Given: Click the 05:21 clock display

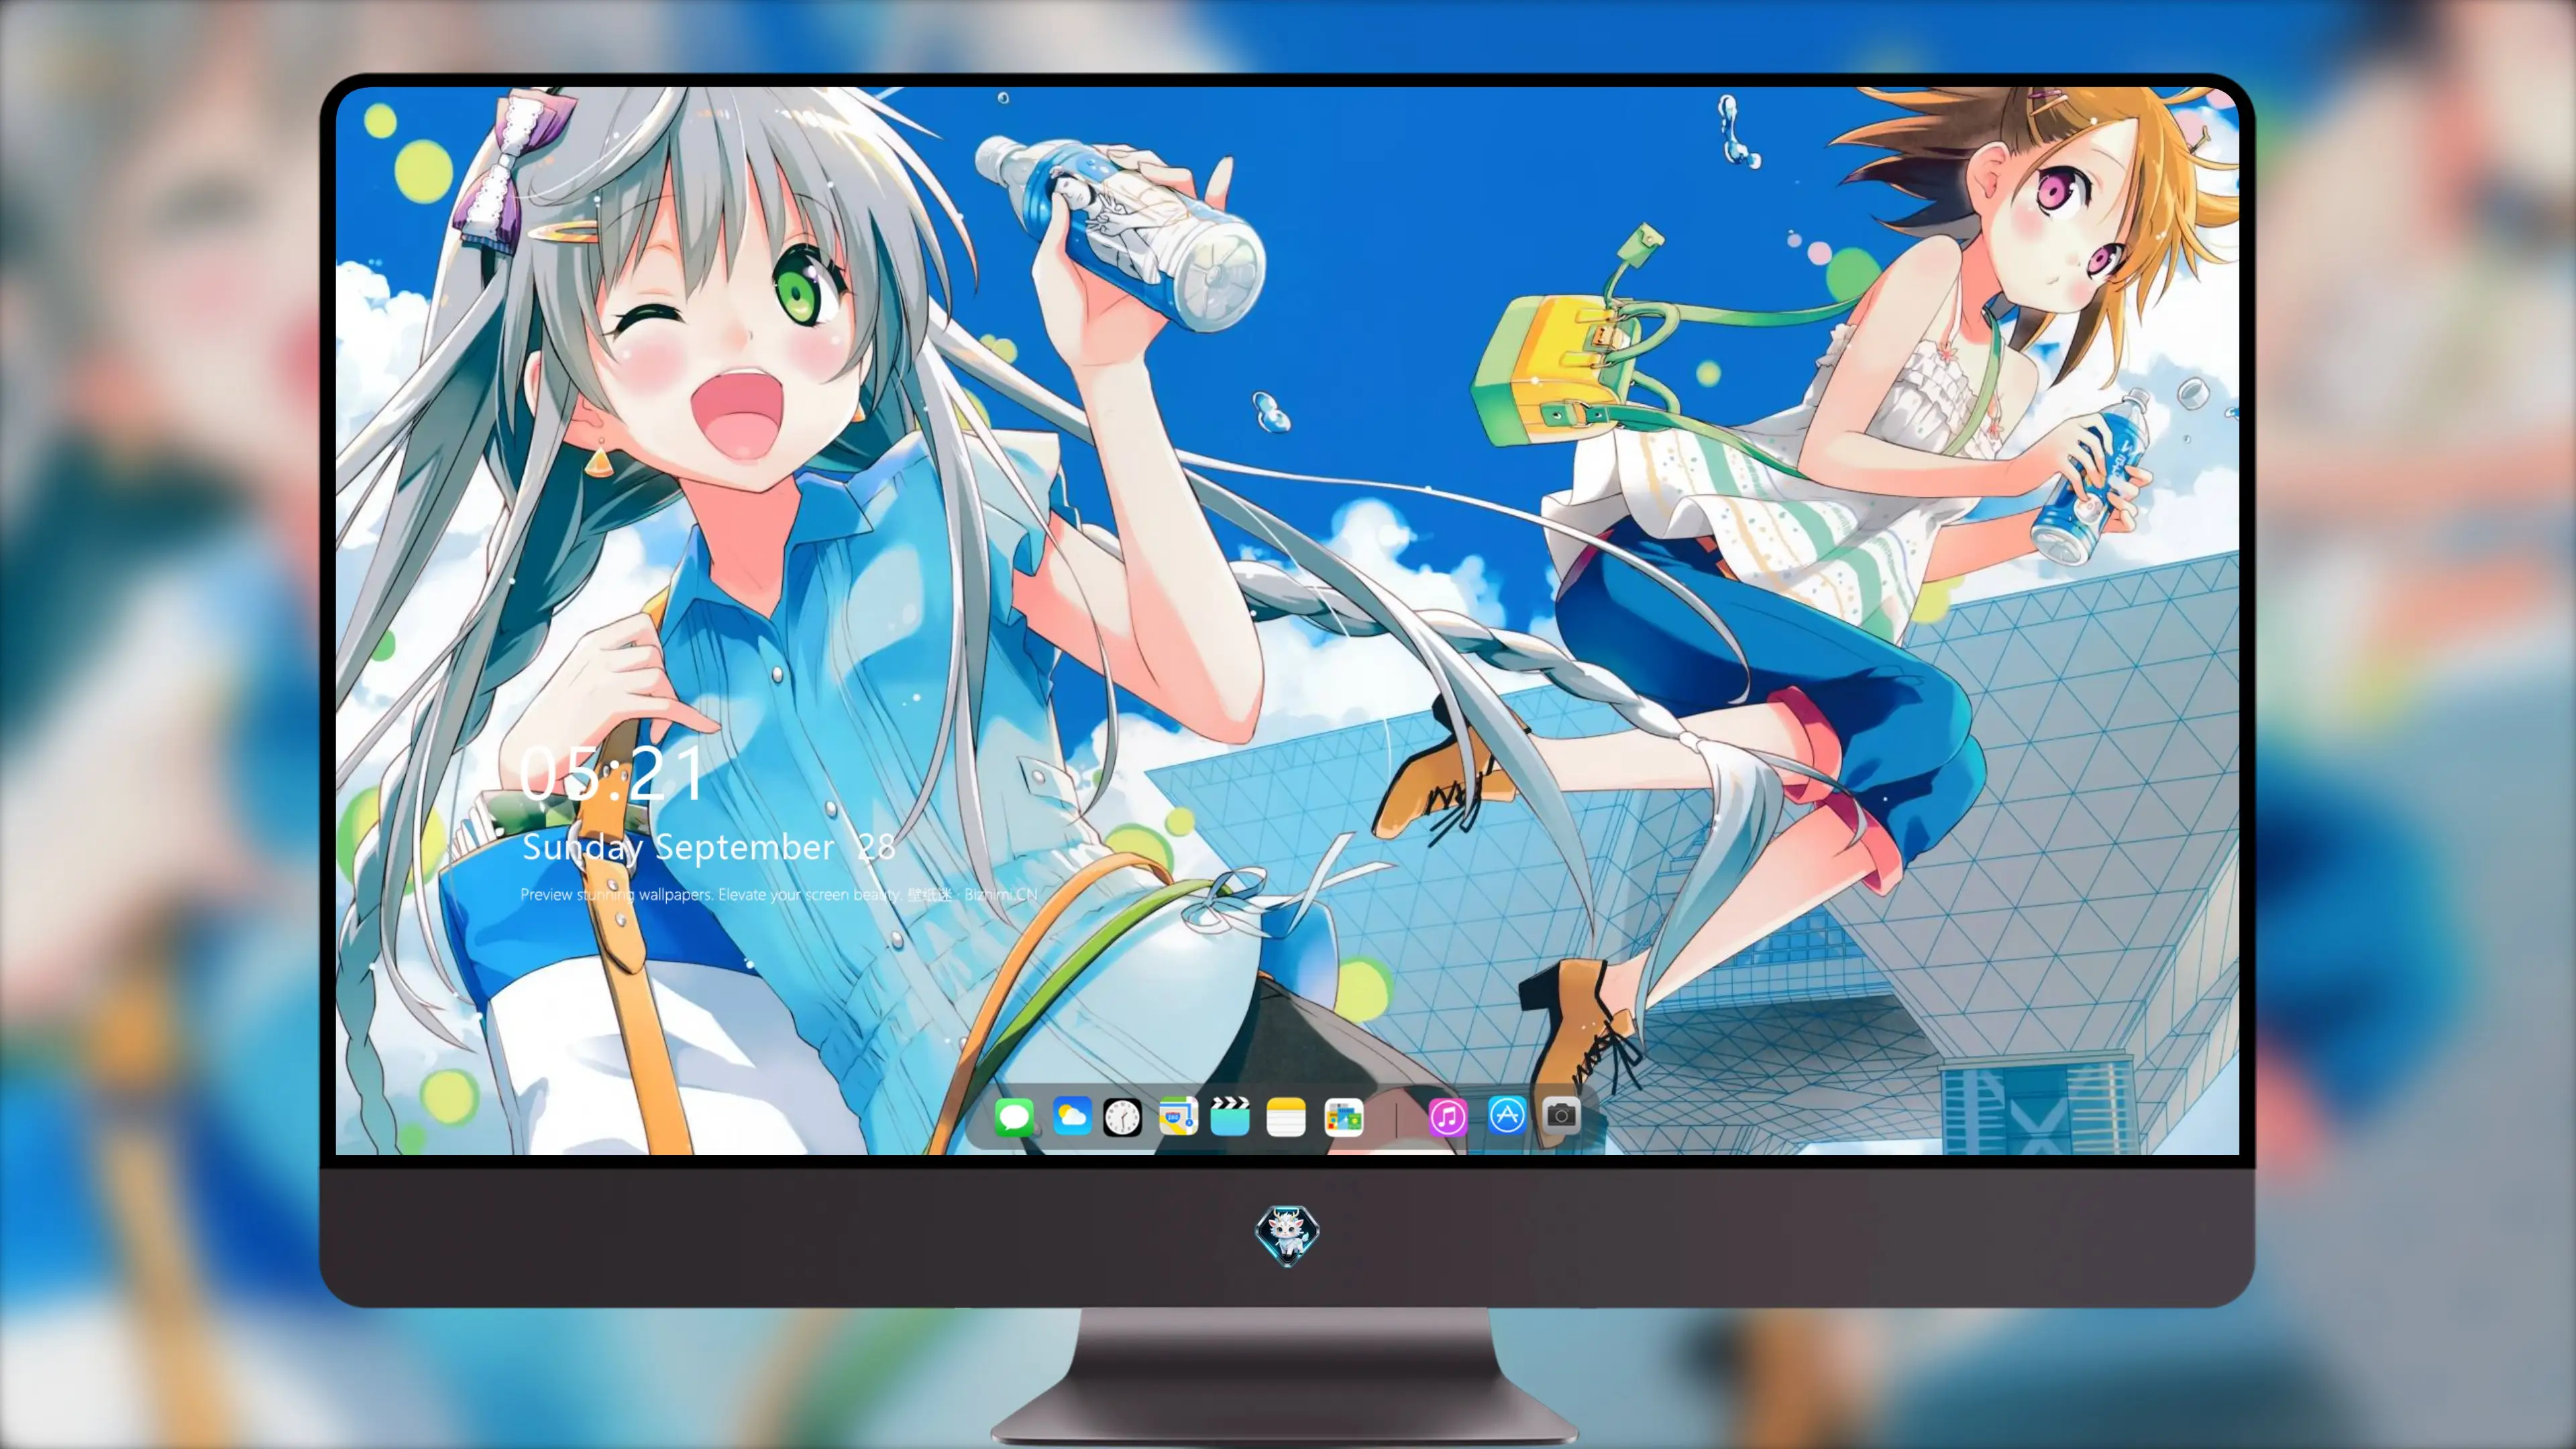Looking at the screenshot, I should coord(612,773).
